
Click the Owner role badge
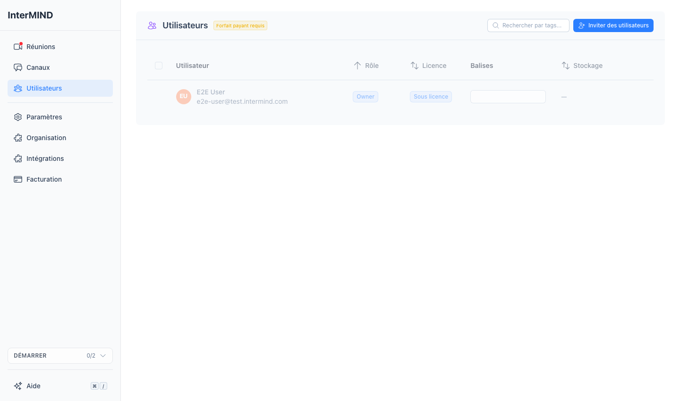click(365, 97)
